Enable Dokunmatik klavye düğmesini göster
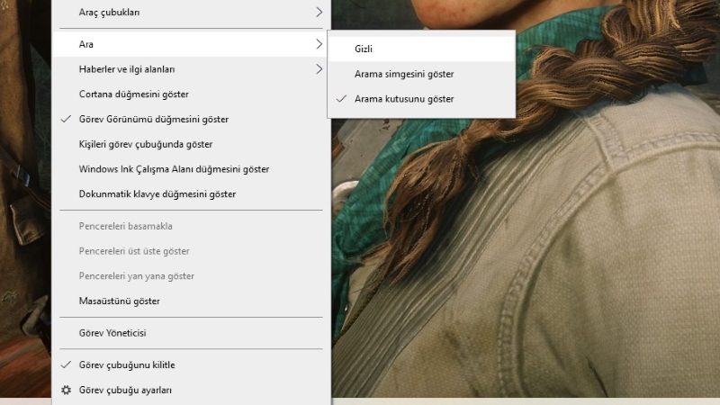This screenshot has width=720, height=405. [x=191, y=194]
